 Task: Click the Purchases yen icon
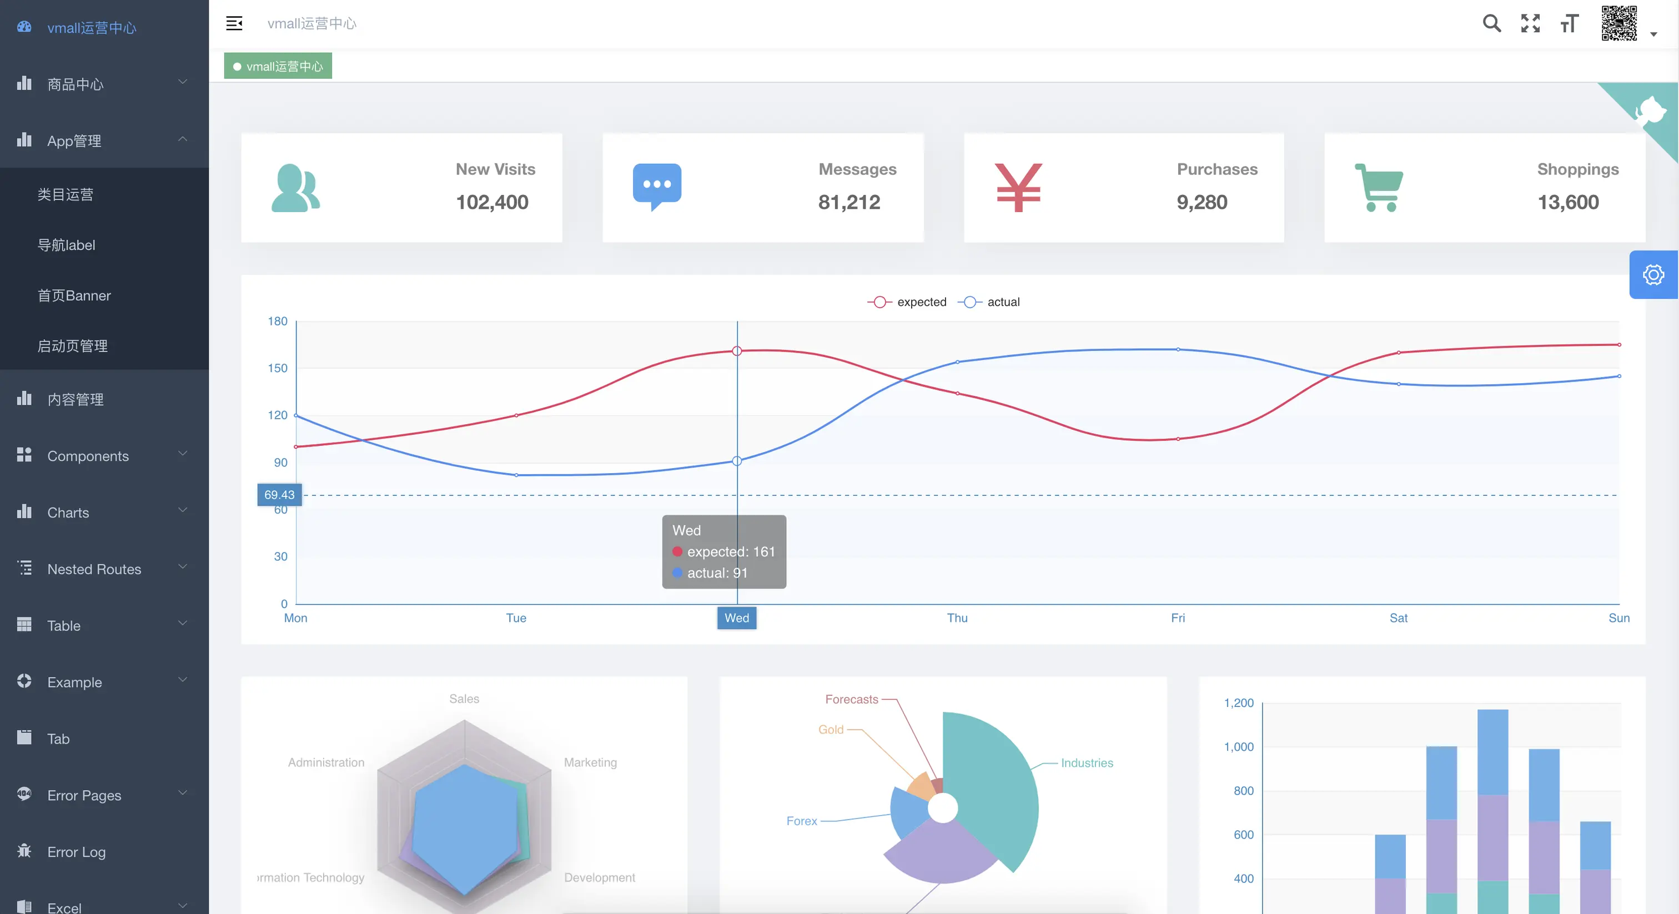pyautogui.click(x=1018, y=188)
